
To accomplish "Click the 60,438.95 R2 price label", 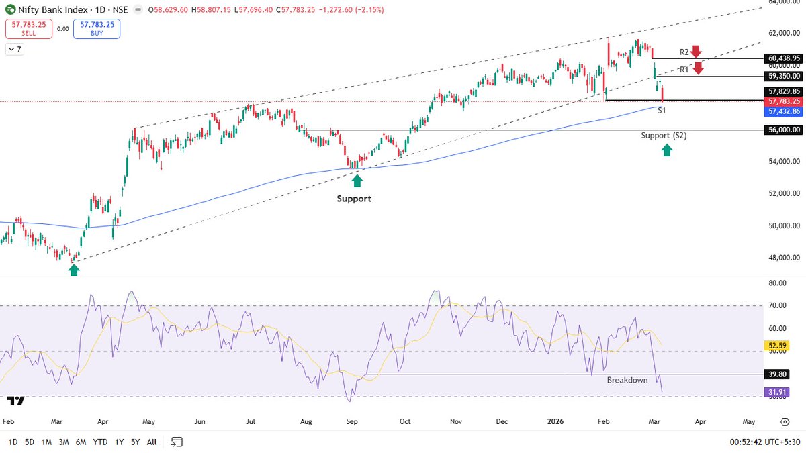I will click(782, 58).
